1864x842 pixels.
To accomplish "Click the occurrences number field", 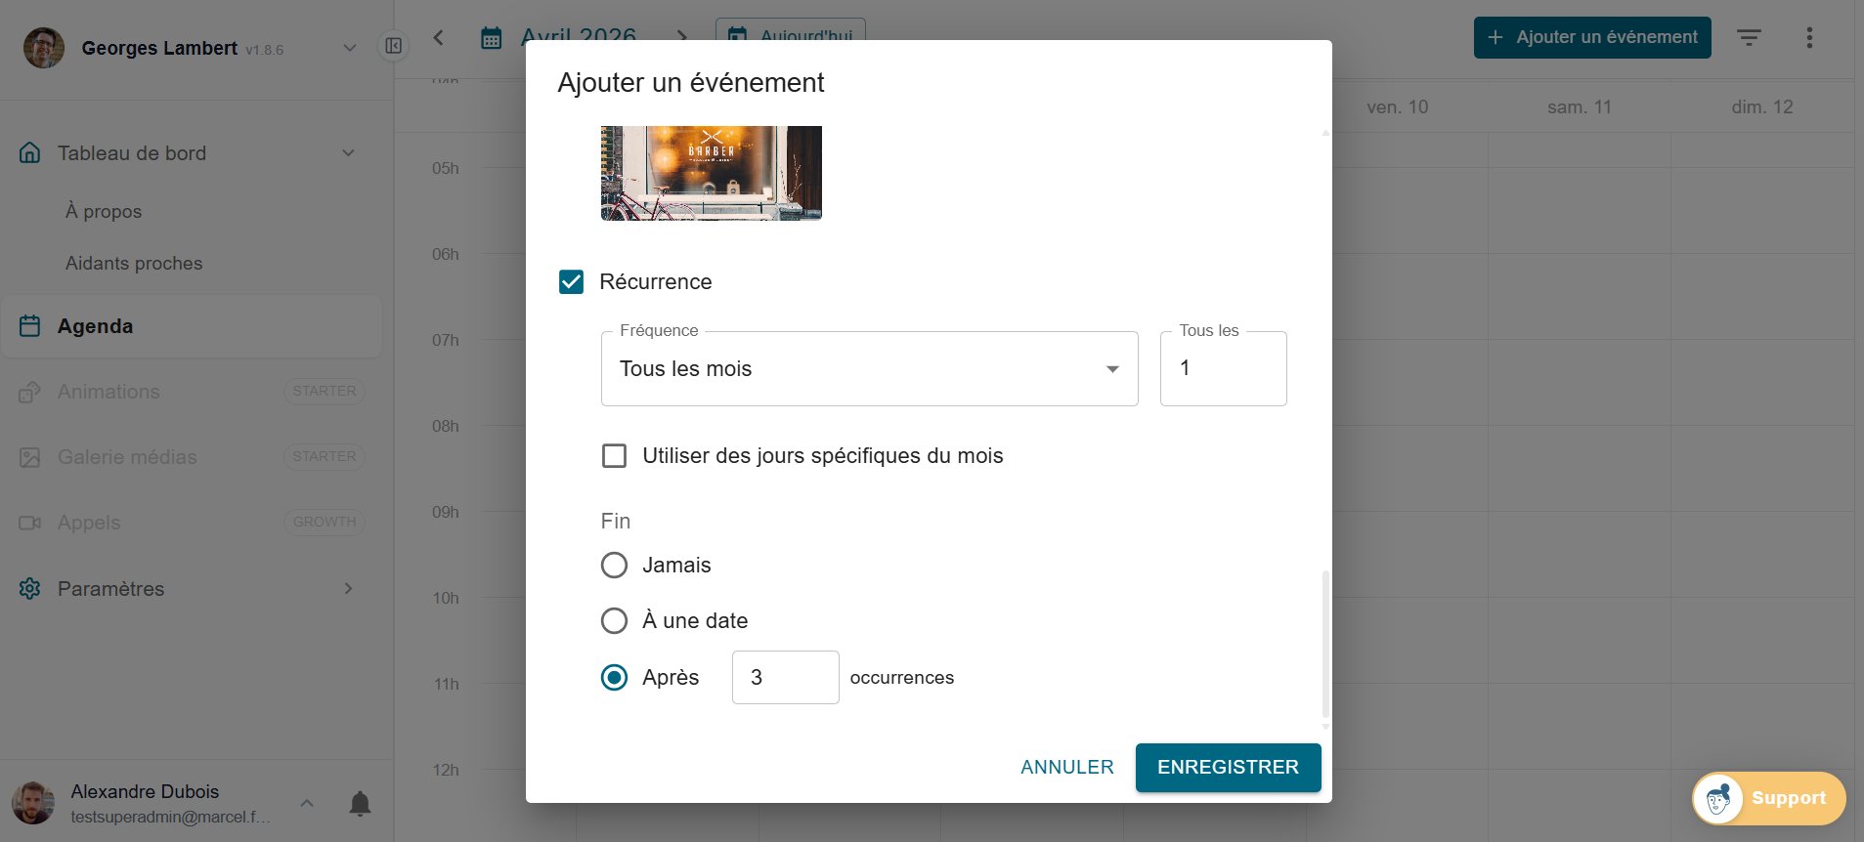I will tap(785, 677).
